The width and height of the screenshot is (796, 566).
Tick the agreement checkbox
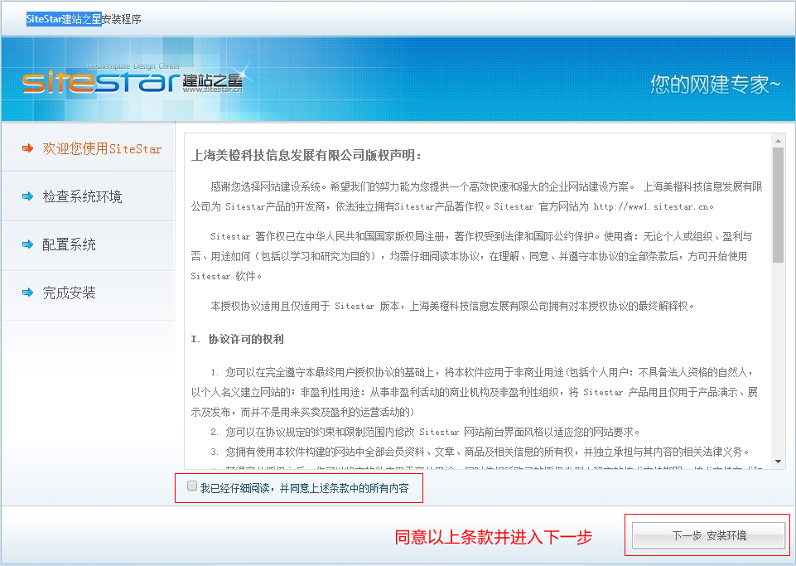tap(192, 487)
